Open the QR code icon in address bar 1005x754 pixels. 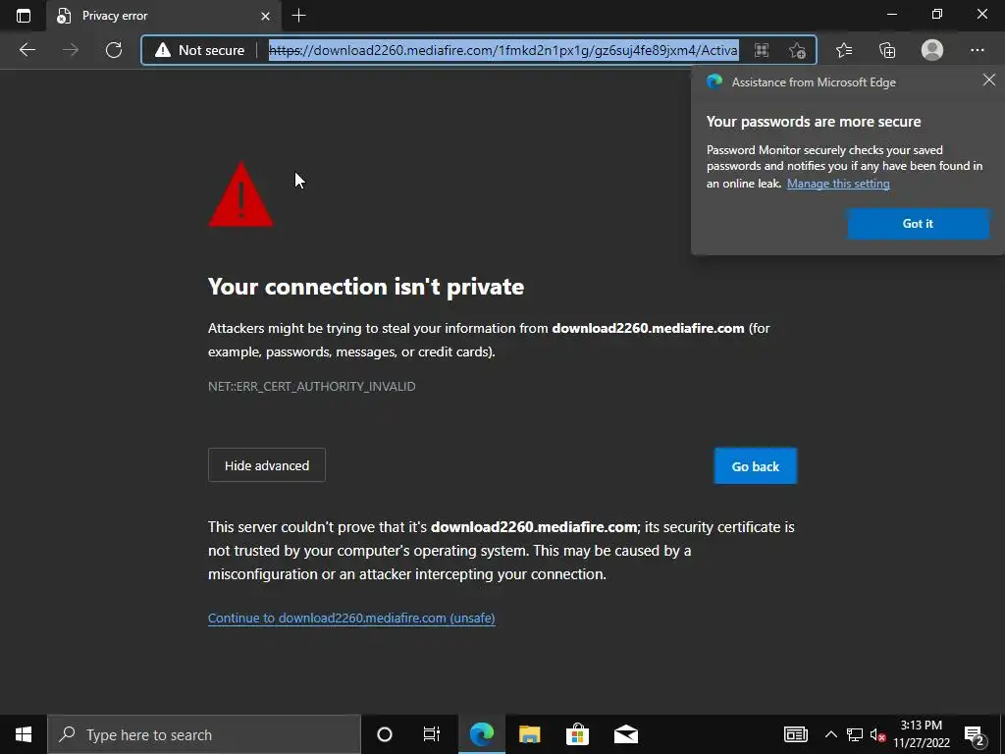(x=762, y=50)
